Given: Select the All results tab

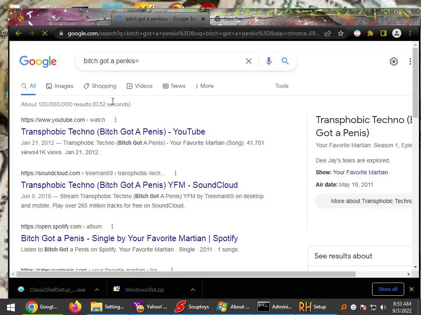Looking at the screenshot, I should coord(28,86).
